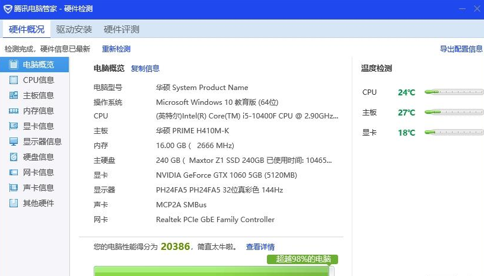Close the hardware detection window
The height and width of the screenshot is (276, 484).
[477, 9]
